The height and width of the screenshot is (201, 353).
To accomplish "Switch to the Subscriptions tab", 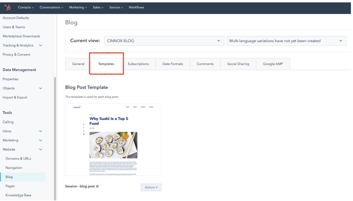I will pos(138,64).
